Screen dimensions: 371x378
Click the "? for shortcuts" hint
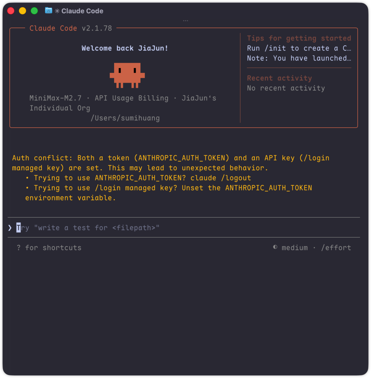(49, 248)
